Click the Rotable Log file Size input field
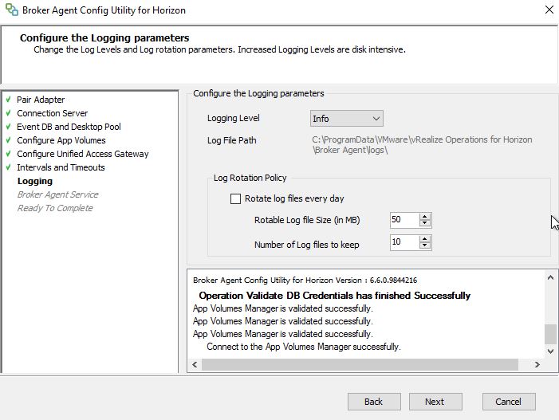The image size is (559, 420). [404, 220]
